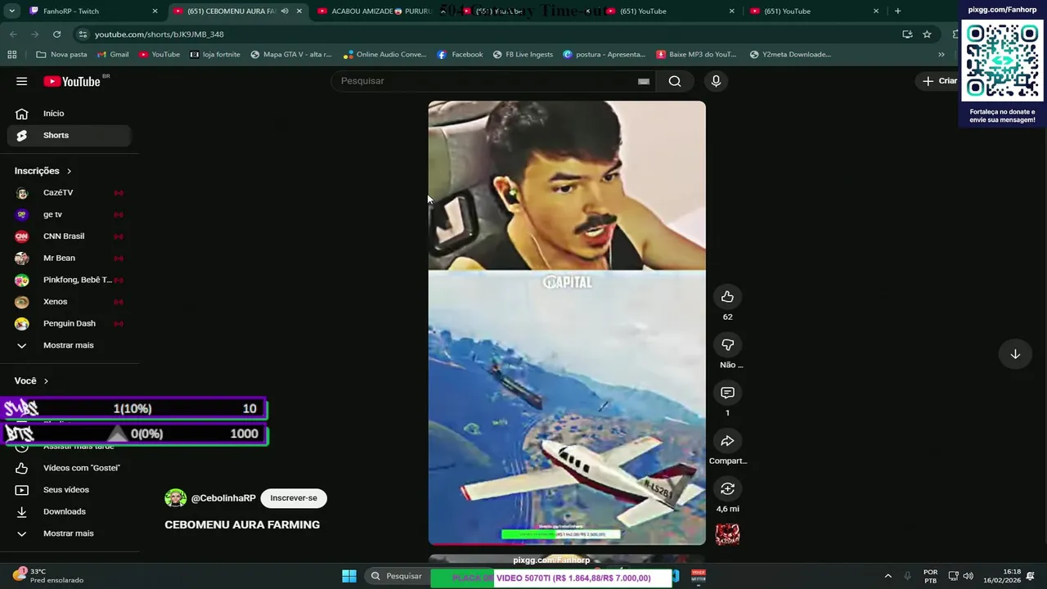
Task: Open CNN Brasil channel
Action: [x=69, y=236]
